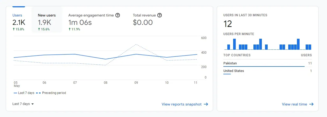Click arrow icon next to View reports snapshot

coord(206,104)
